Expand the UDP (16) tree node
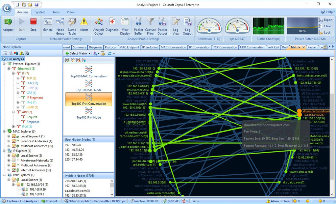The height and width of the screenshot is (204, 336). (18, 83)
